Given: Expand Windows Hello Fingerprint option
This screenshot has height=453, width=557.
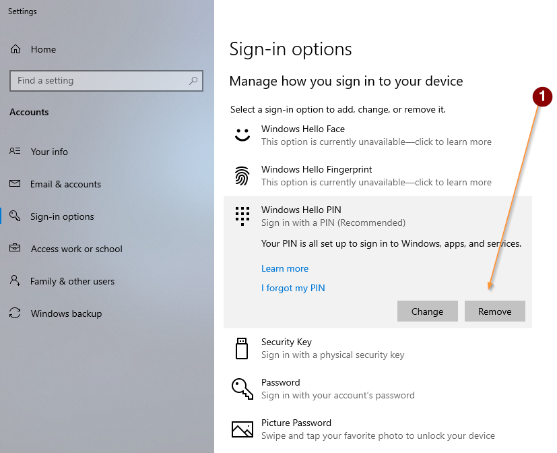Looking at the screenshot, I should click(378, 176).
